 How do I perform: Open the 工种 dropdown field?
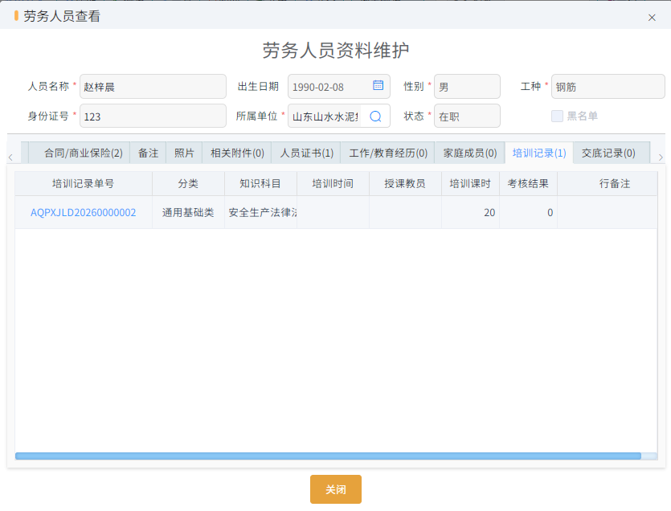point(608,87)
